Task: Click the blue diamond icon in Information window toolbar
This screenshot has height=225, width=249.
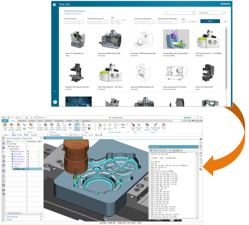Action: click(181, 150)
